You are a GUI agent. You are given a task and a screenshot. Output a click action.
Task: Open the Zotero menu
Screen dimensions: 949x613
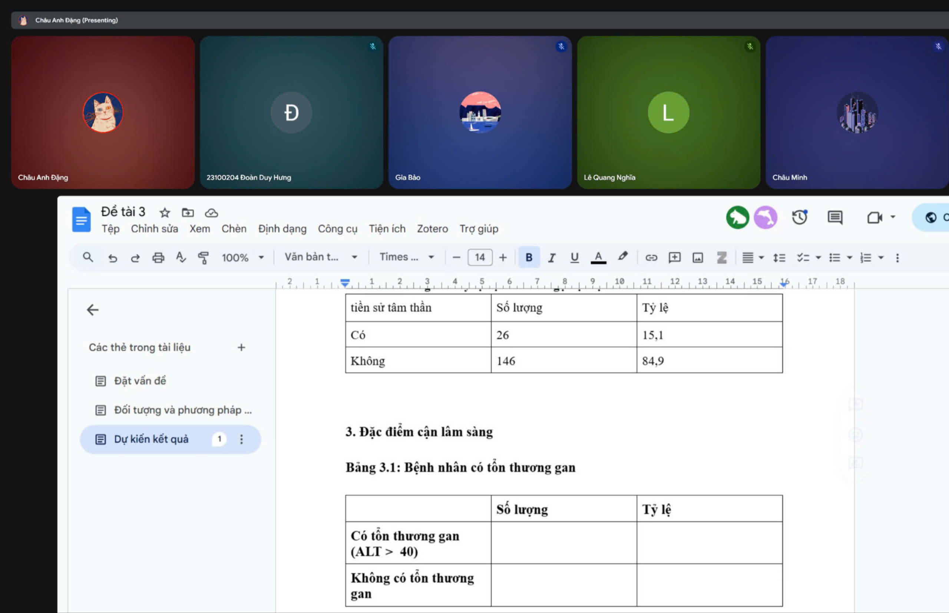coord(432,229)
